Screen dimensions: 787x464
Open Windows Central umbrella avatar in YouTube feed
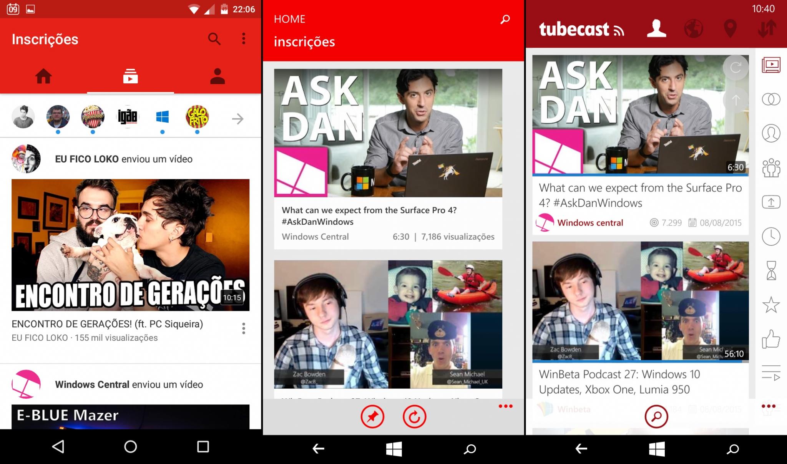click(x=26, y=384)
